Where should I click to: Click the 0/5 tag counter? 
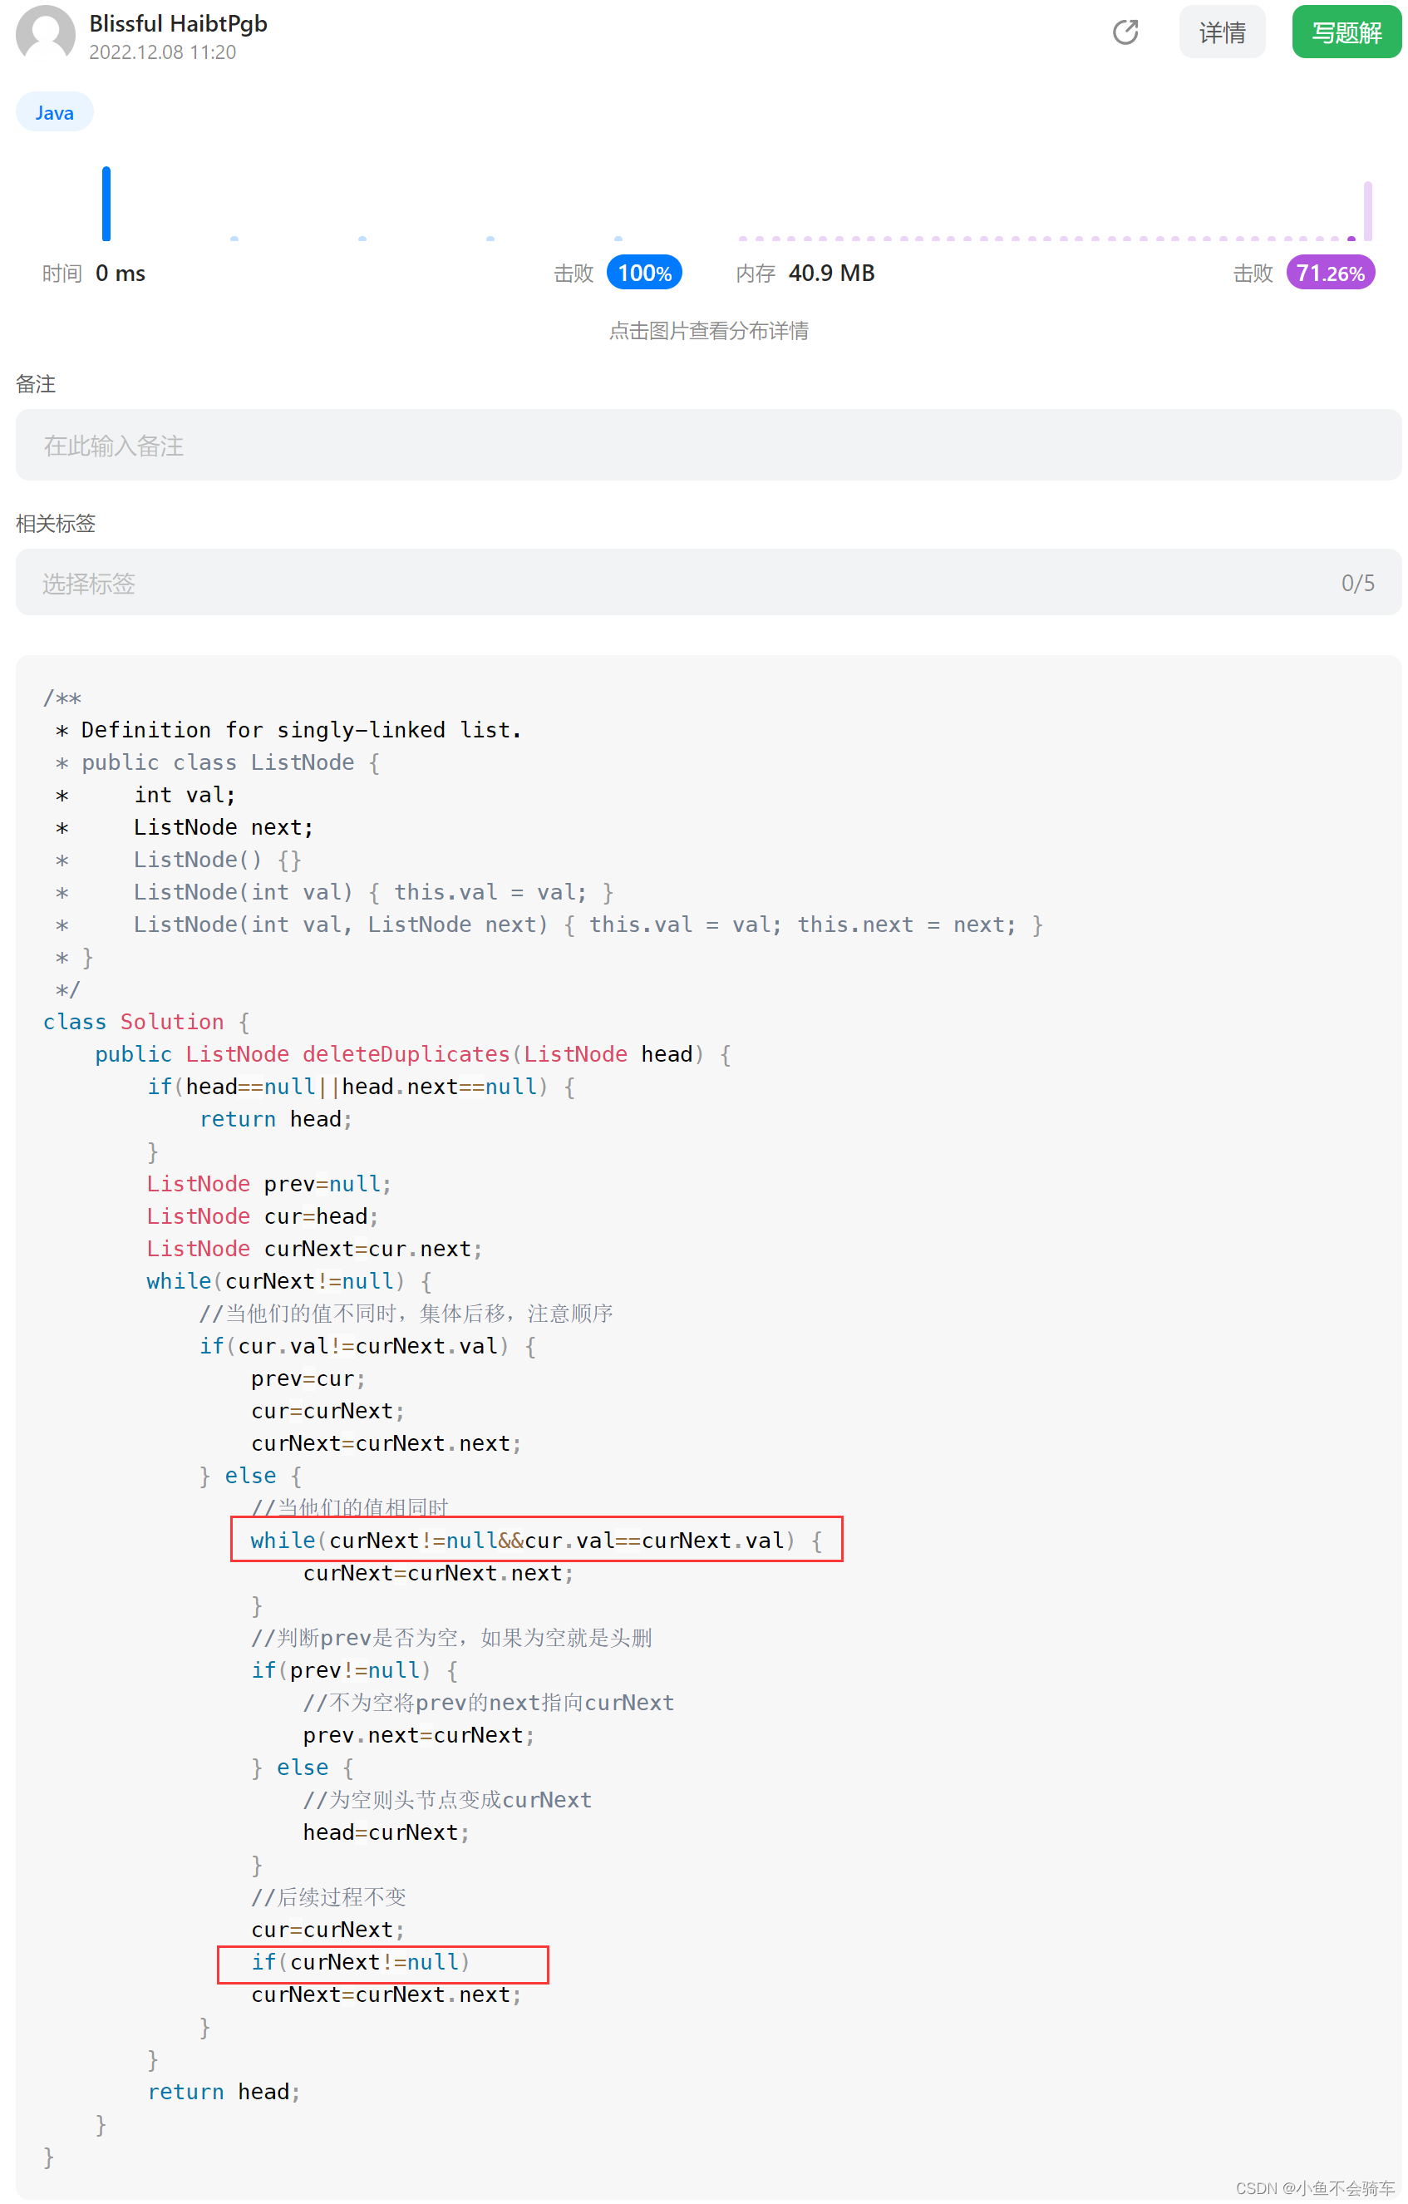[1357, 583]
